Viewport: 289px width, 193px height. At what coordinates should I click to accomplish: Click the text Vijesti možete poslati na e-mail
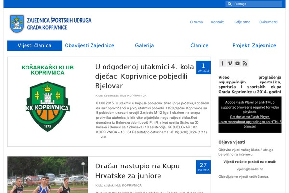coord(250,162)
